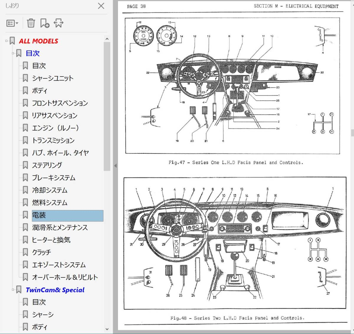Select the ステアリング bookmark
The height and width of the screenshot is (334, 354).
(47, 165)
